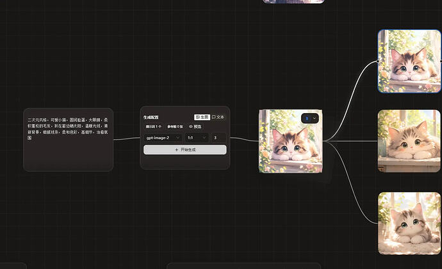Click the blue 3 count badge on stacked image
The height and width of the screenshot is (269, 442).
pyautogui.click(x=307, y=118)
